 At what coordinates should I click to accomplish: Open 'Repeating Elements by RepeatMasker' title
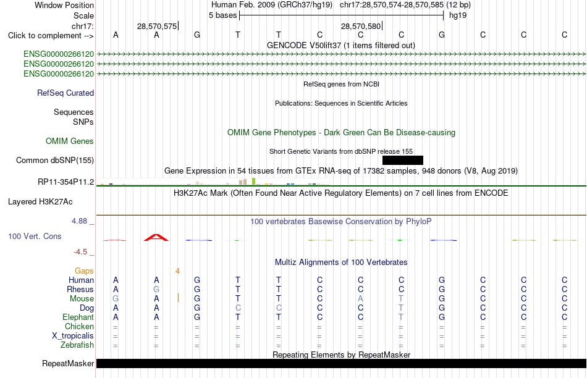[341, 355]
